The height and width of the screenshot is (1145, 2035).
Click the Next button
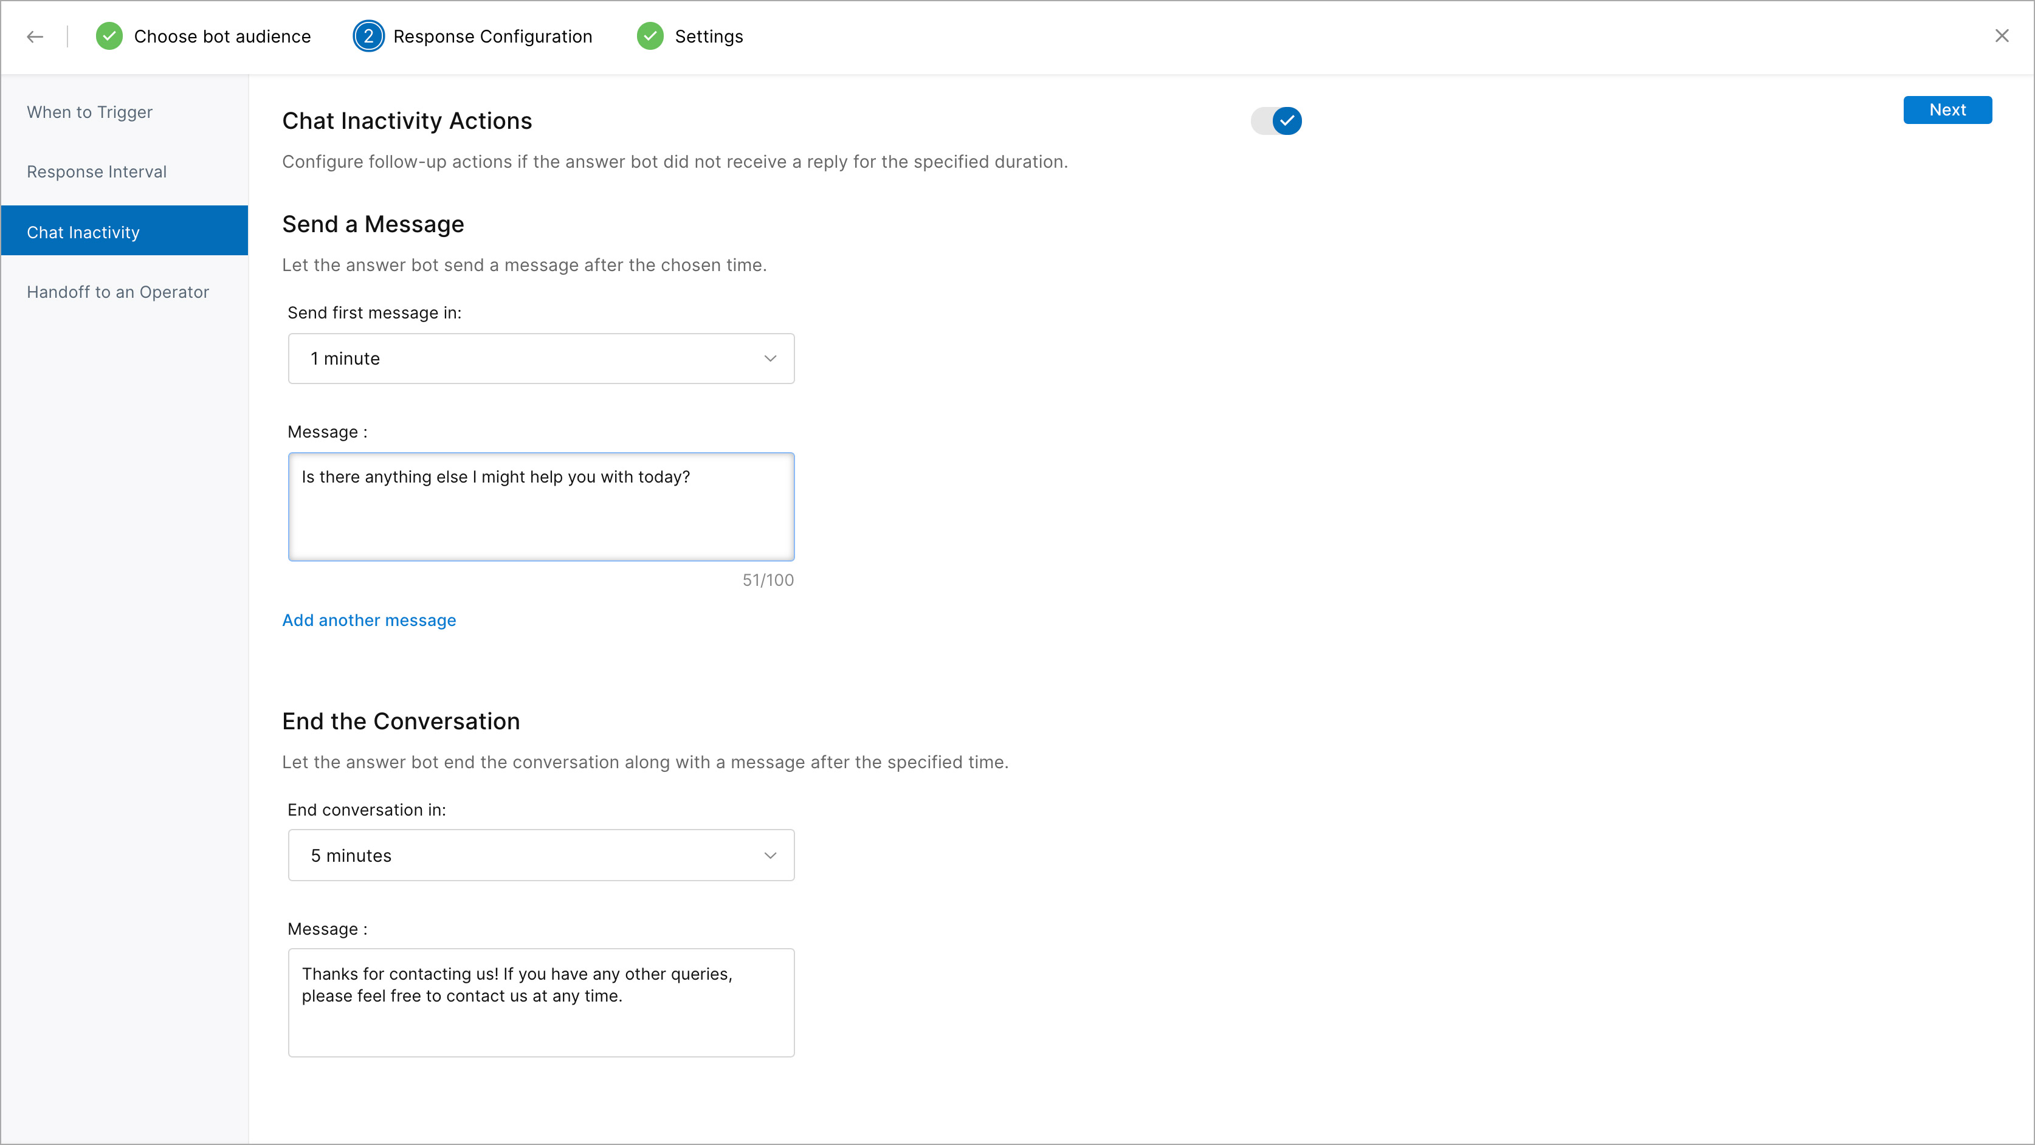click(x=1947, y=110)
